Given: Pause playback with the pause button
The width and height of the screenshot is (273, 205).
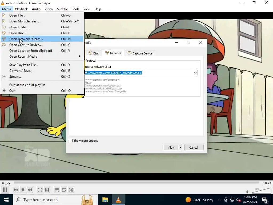Looking at the screenshot, I should tap(5, 190).
